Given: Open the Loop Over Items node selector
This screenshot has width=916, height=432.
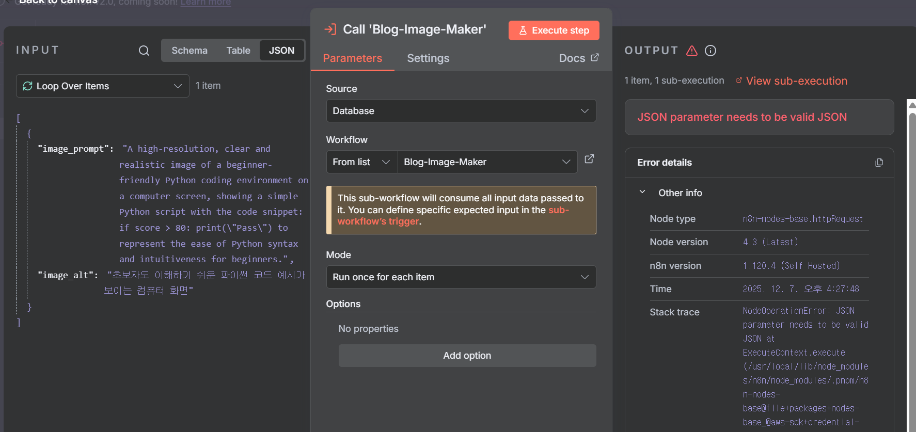Looking at the screenshot, I should (x=102, y=86).
